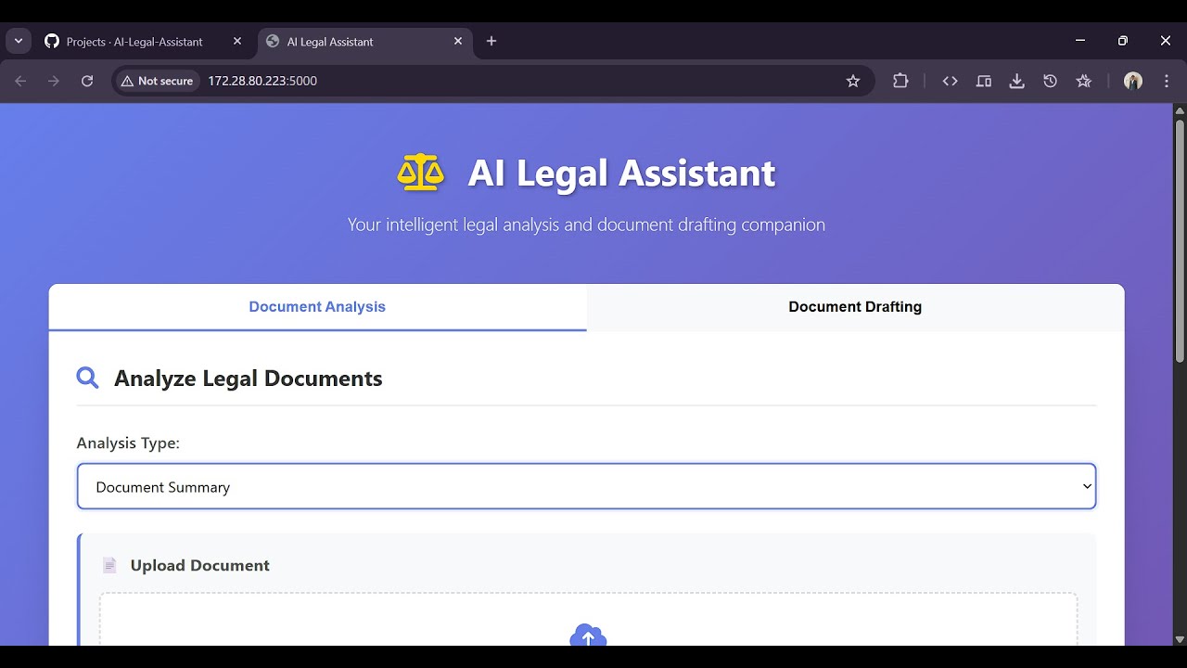Open the browser downloads icon
Image resolution: width=1187 pixels, height=668 pixels.
[x=1017, y=81]
